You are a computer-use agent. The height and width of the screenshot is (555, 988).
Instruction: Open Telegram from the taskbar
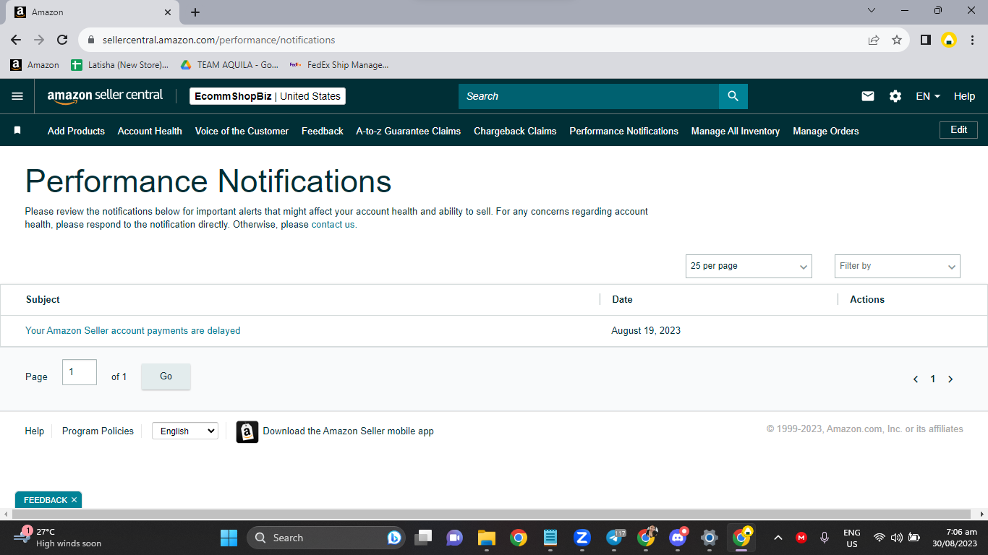click(x=615, y=538)
